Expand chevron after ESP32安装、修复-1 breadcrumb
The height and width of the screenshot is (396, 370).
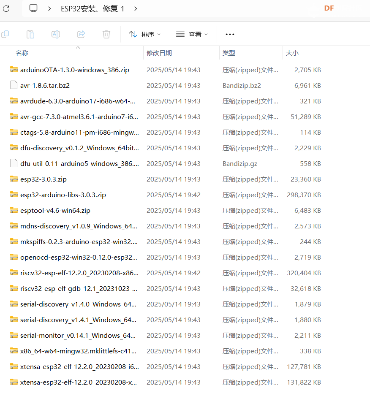(136, 9)
